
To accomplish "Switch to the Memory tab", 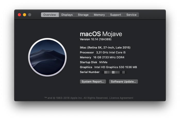I will [99, 15].
